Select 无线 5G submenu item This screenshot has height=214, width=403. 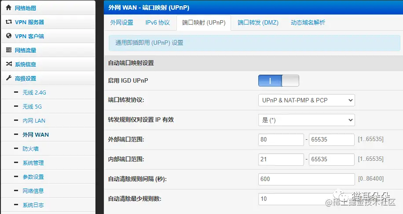coord(32,106)
